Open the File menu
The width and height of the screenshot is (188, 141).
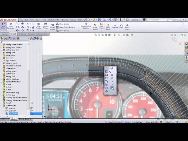click(21, 20)
